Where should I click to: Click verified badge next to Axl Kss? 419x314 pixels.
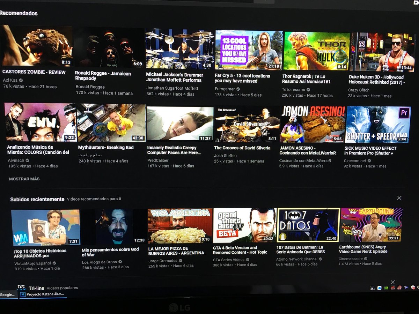21,80
